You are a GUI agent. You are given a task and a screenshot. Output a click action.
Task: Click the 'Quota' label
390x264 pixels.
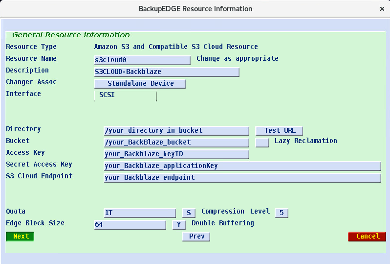click(16, 212)
